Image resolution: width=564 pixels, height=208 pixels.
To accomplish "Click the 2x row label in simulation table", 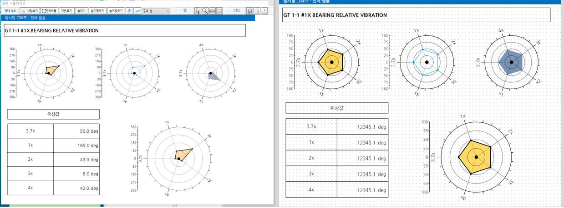I will (30, 160).
